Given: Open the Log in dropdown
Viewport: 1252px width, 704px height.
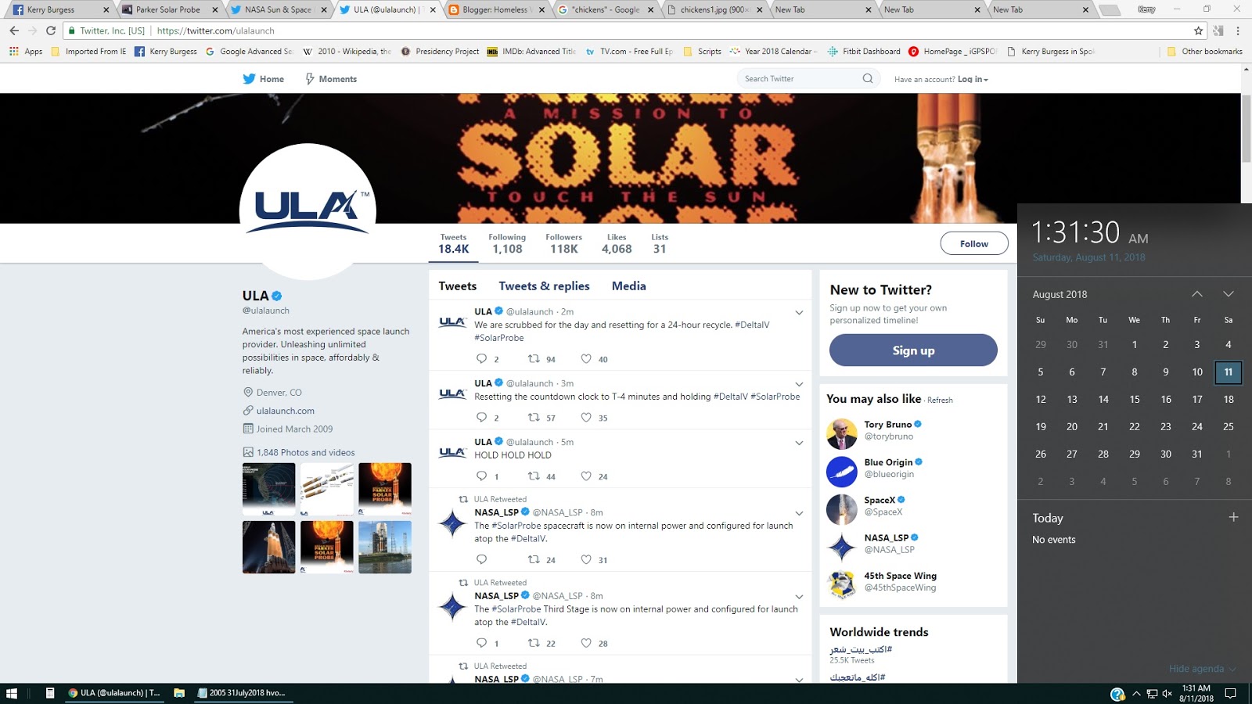Looking at the screenshot, I should [x=973, y=79].
